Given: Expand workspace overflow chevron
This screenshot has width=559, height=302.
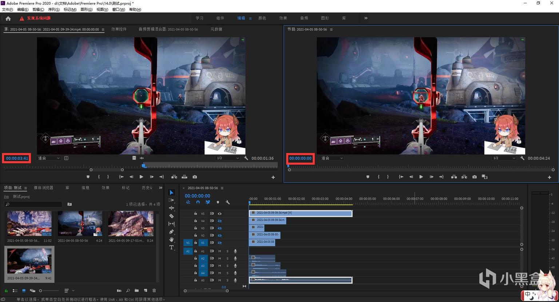Looking at the screenshot, I should tap(366, 18).
